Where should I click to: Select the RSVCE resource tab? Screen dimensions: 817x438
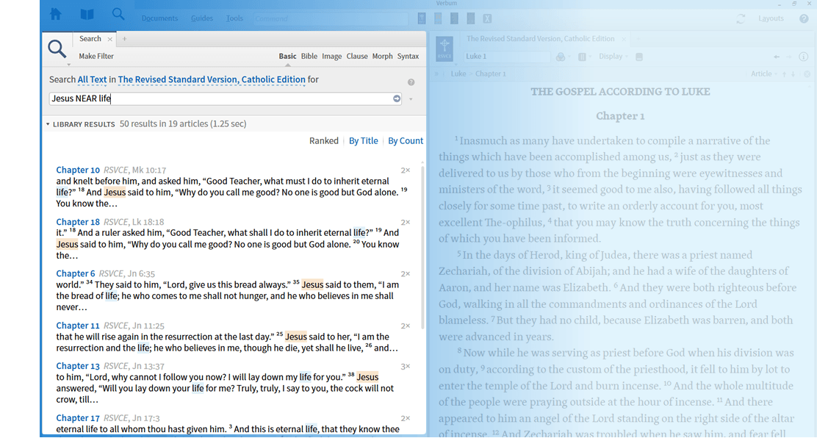click(540, 39)
